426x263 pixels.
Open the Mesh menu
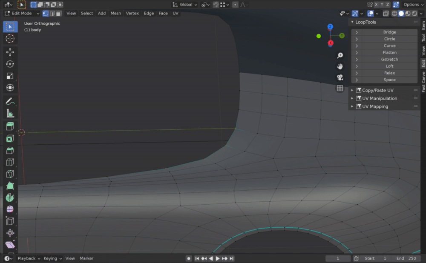(115, 13)
